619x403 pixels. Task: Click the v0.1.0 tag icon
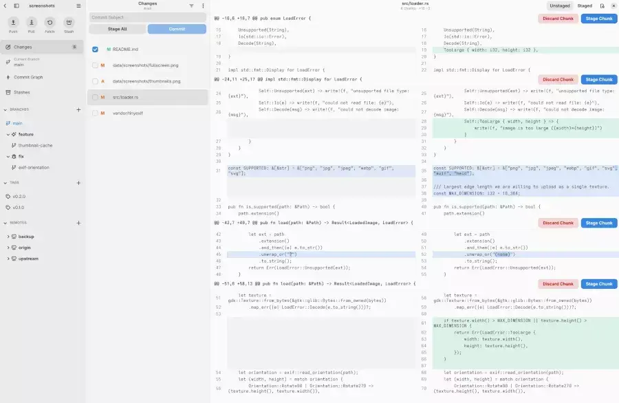tap(8, 207)
